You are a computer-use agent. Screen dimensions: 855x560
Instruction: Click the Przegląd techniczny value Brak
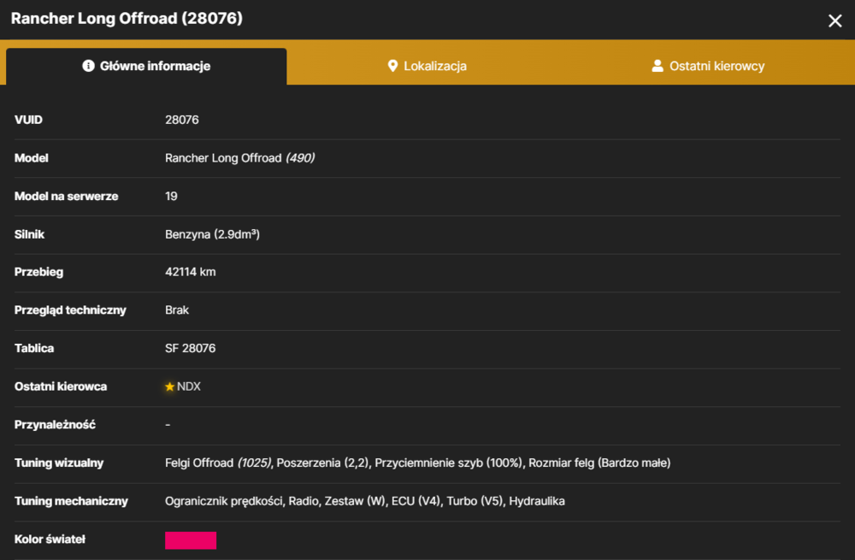pyautogui.click(x=177, y=310)
